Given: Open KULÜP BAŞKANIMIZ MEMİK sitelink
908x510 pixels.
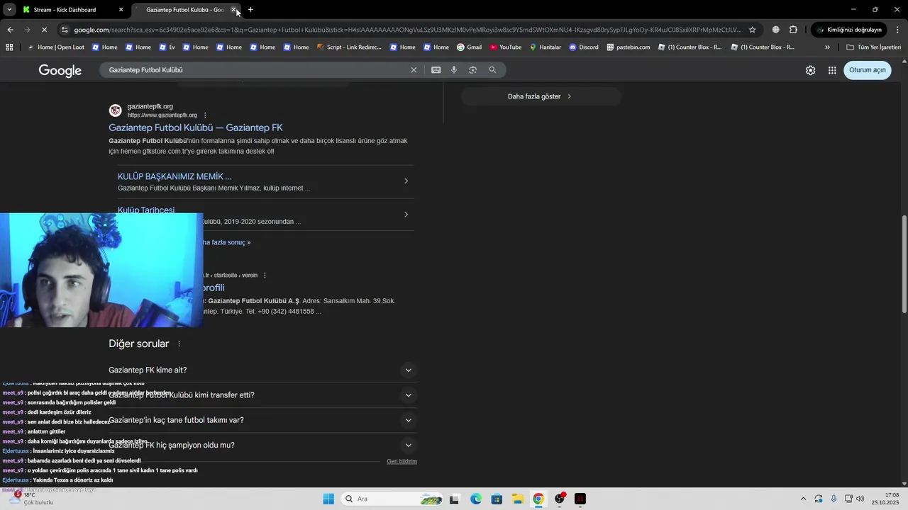Looking at the screenshot, I should coord(175,176).
